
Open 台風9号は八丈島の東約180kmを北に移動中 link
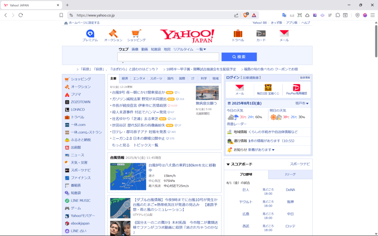[182, 168]
